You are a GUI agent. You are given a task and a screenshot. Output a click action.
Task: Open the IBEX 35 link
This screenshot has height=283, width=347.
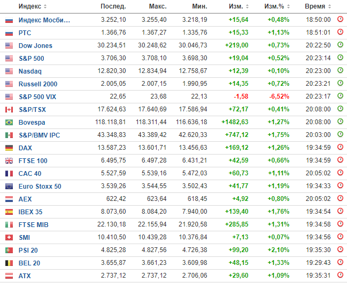point(30,212)
